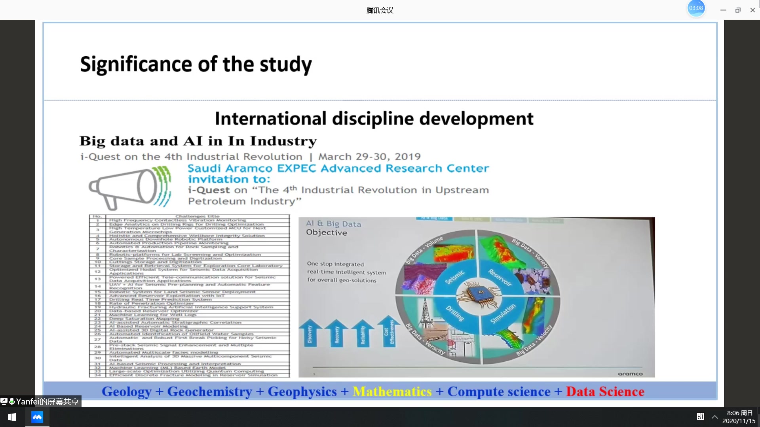The image size is (760, 427).
Task: Open the Windows Start menu
Action: pyautogui.click(x=12, y=417)
